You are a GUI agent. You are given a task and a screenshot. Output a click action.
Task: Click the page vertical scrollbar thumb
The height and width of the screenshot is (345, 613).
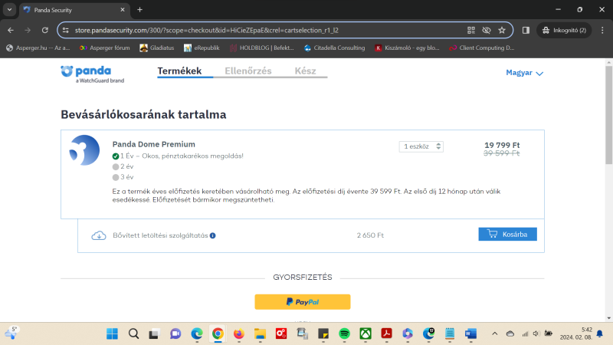tap(608, 115)
